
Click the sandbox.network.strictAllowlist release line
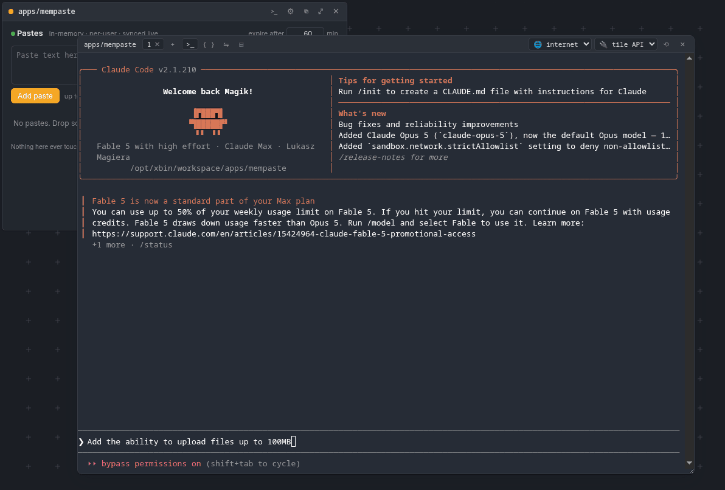504,146
